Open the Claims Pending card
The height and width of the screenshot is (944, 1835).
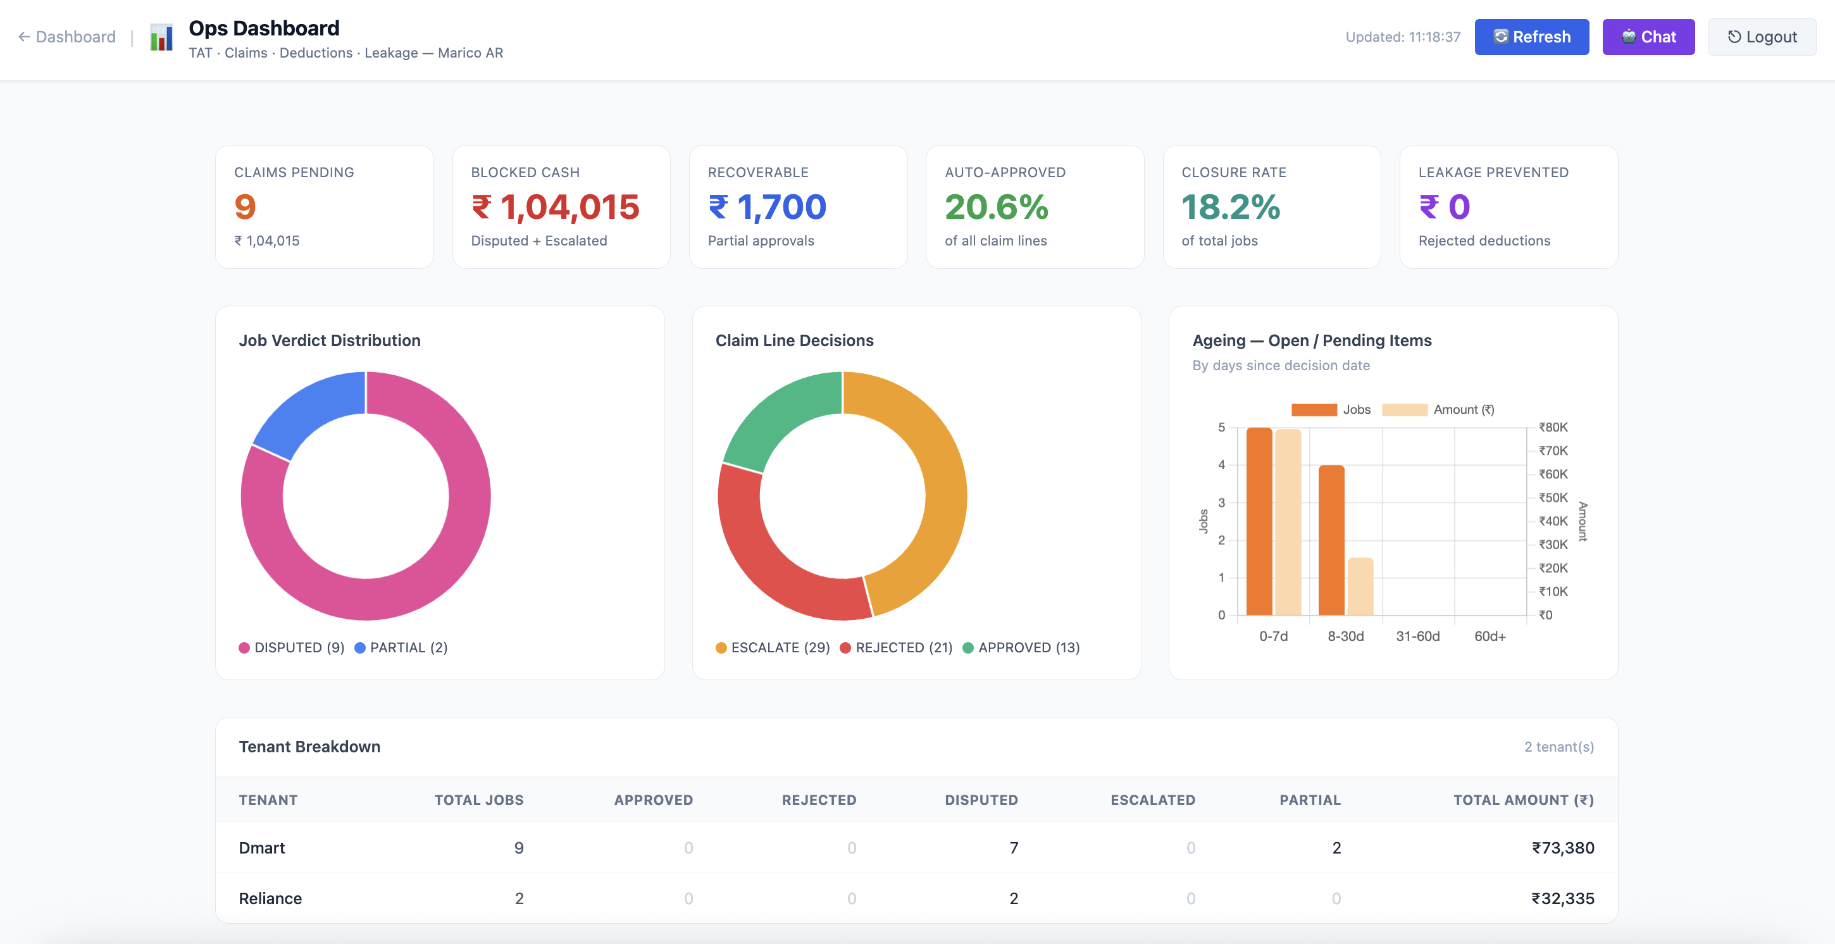pyautogui.click(x=324, y=207)
